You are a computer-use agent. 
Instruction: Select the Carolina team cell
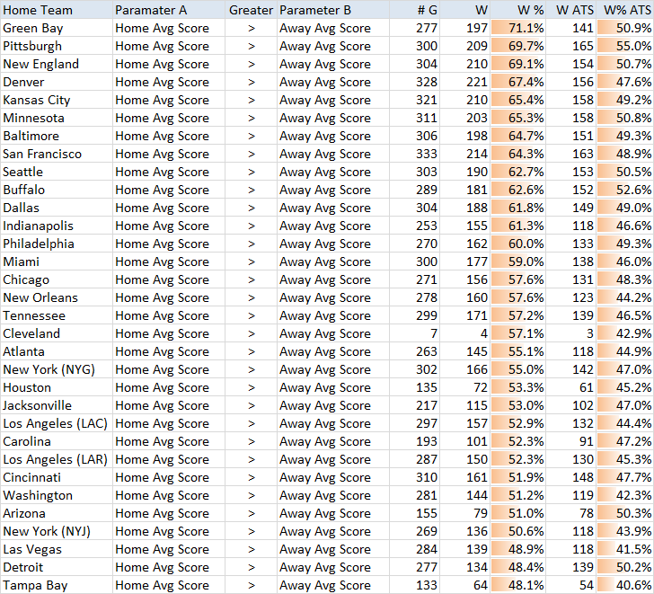tap(57, 440)
